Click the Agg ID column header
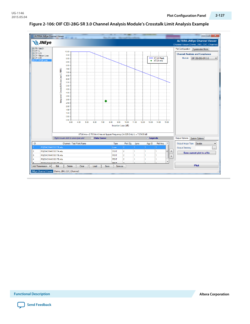Image resolution: width=250 pixels, height=324 pixels. (150, 144)
